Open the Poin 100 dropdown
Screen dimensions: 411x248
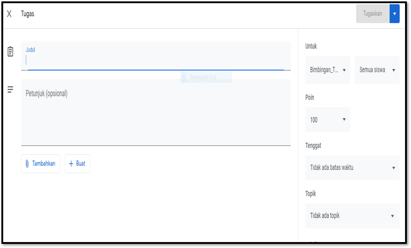(x=328, y=120)
